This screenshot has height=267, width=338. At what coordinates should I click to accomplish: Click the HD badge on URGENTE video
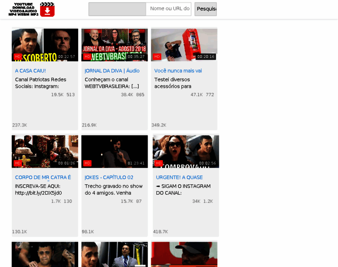click(x=159, y=163)
